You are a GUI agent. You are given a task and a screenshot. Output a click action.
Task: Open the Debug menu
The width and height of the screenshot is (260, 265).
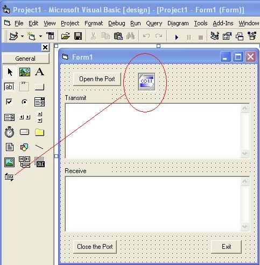[x=117, y=23]
